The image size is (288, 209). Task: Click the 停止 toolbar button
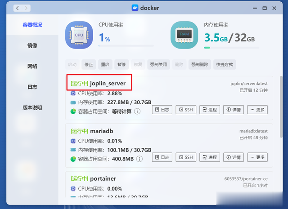(x=89, y=64)
